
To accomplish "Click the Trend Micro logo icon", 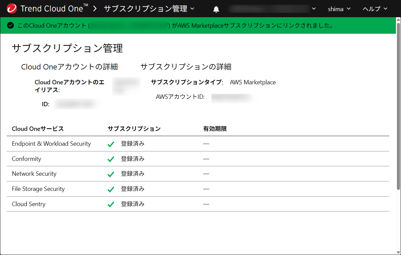I will (12, 9).
